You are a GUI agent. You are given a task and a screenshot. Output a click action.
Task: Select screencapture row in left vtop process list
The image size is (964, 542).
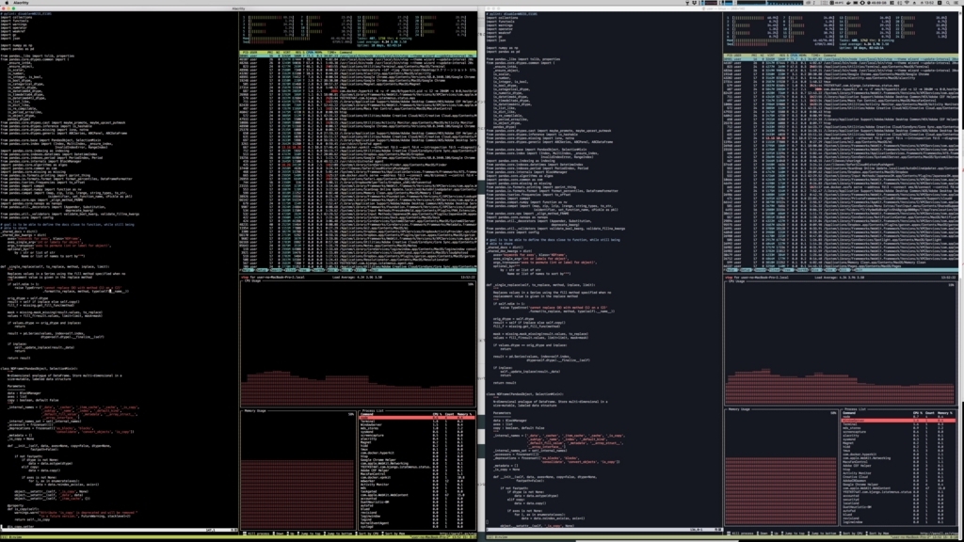(x=417, y=435)
